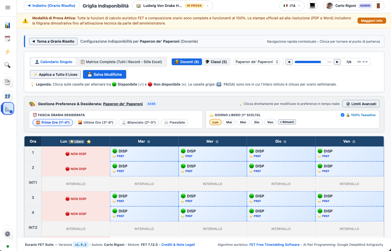This screenshot has height=251, width=391.
Task: Open the Paperon de' Paperoni teacher dropdown
Action: pyautogui.click(x=256, y=62)
